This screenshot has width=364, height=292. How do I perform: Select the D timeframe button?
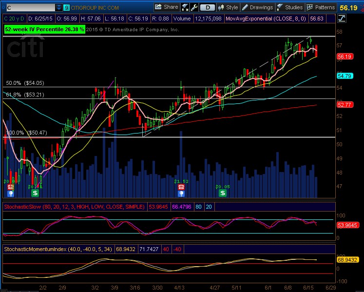point(207,7)
